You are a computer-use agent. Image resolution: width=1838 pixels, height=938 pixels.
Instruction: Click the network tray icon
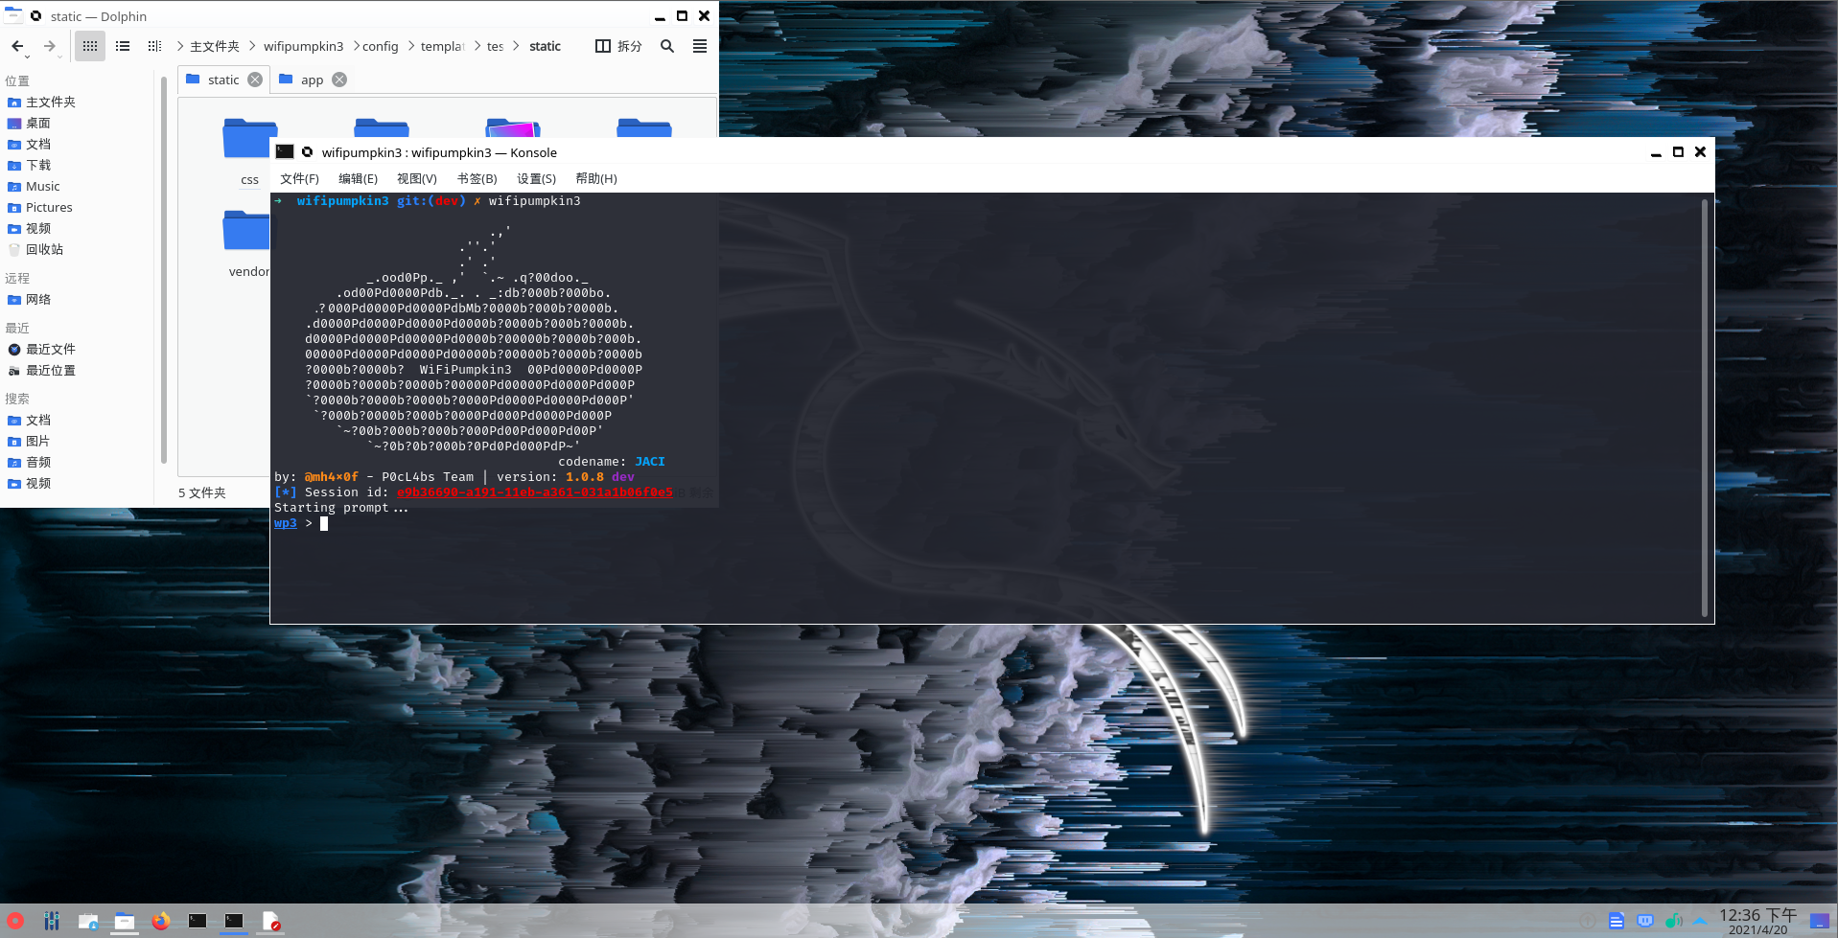[1645, 921]
